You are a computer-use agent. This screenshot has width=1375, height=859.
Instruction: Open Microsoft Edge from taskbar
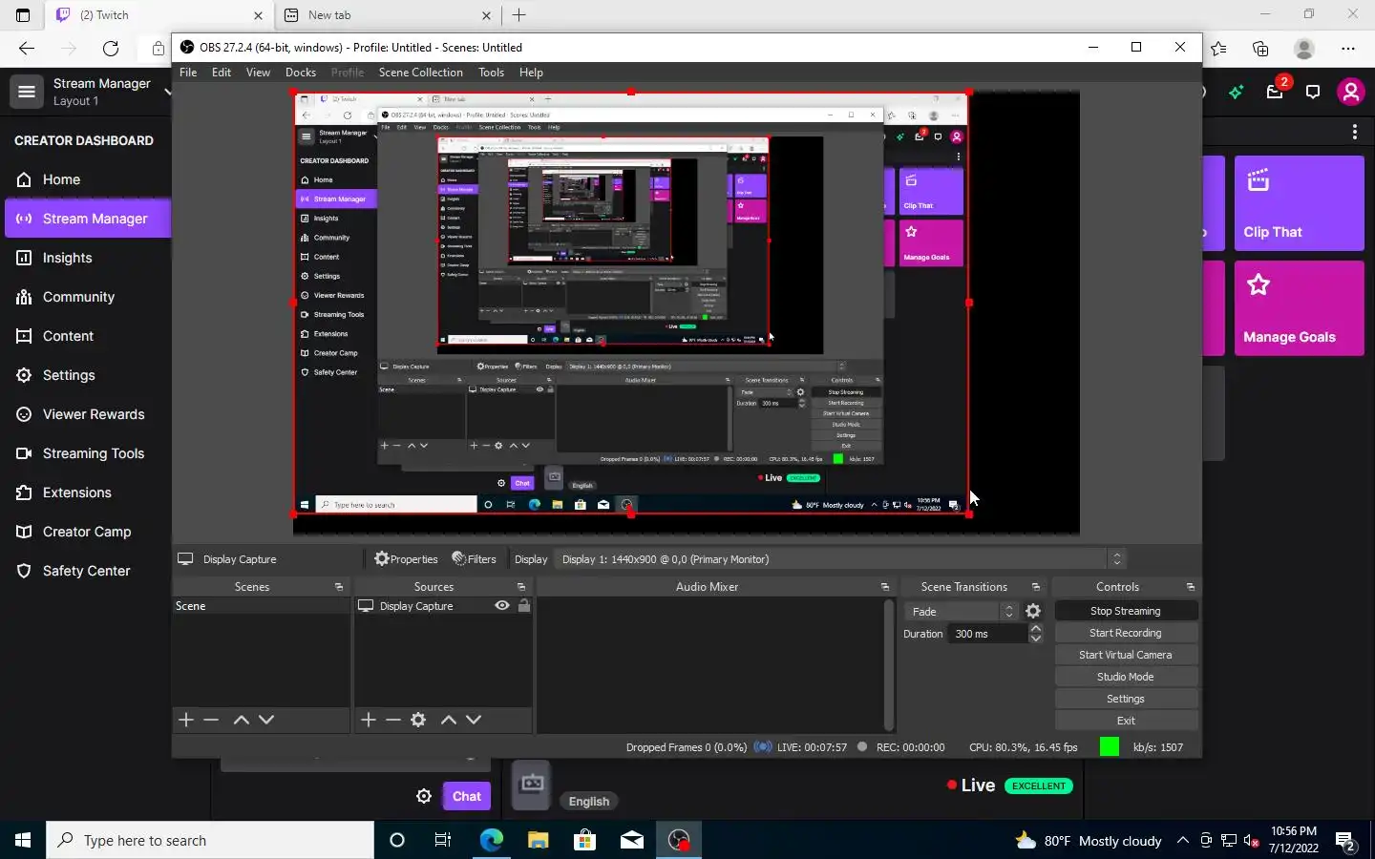pyautogui.click(x=491, y=840)
